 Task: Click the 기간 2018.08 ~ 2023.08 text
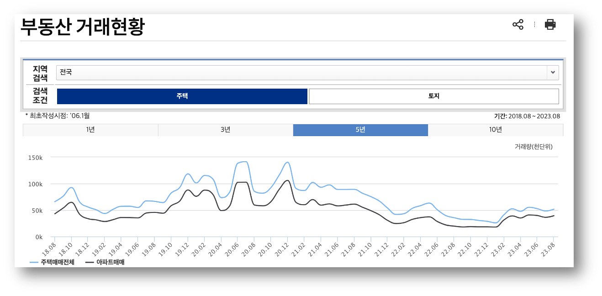click(x=527, y=116)
